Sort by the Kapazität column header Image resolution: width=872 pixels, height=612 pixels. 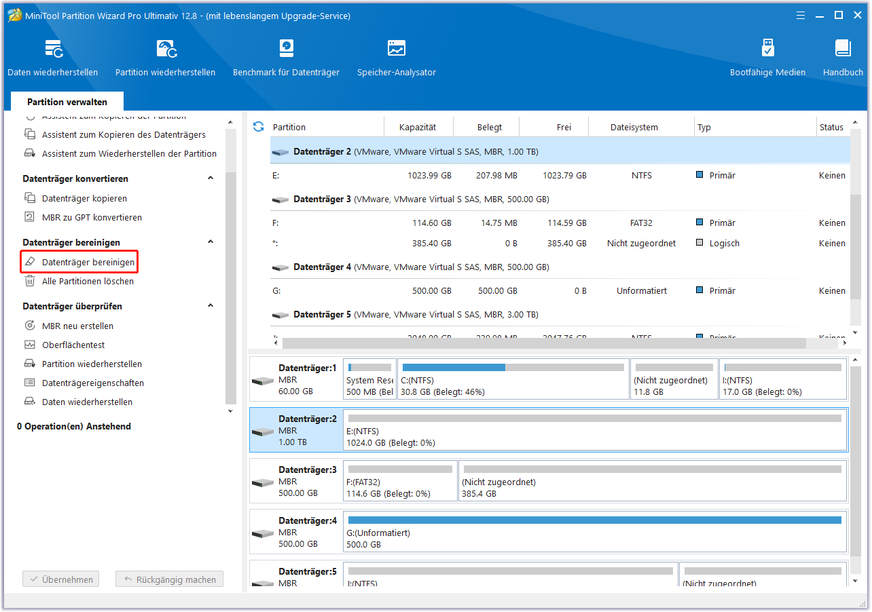pyautogui.click(x=418, y=127)
